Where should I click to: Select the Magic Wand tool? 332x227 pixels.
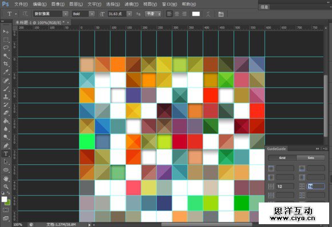point(6,56)
